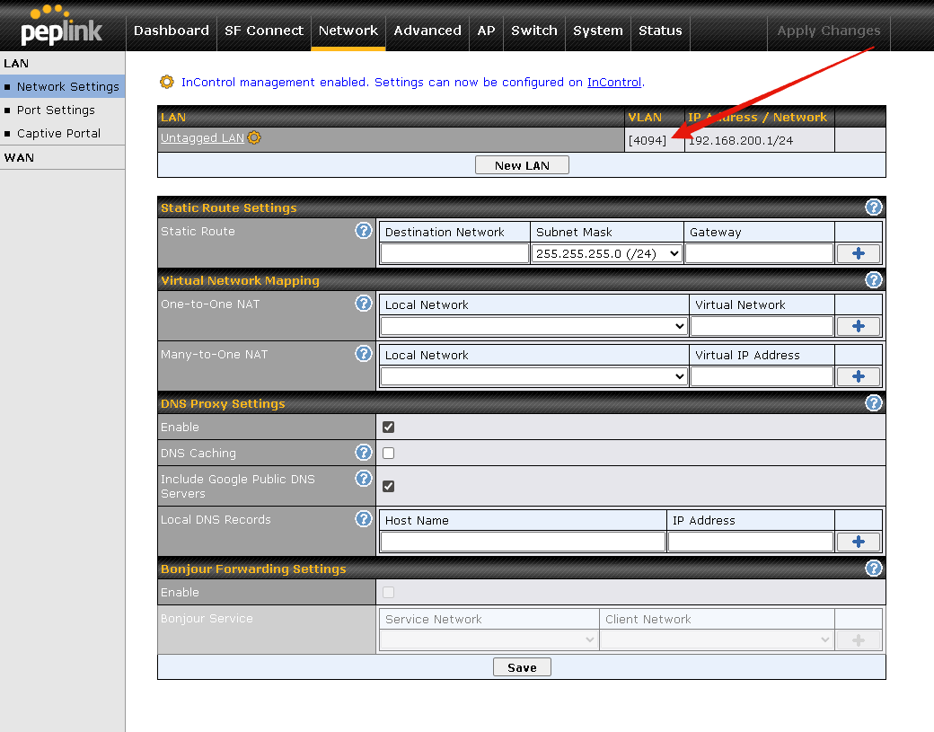The image size is (934, 732).
Task: Click the Destination Network input field
Action: (454, 254)
